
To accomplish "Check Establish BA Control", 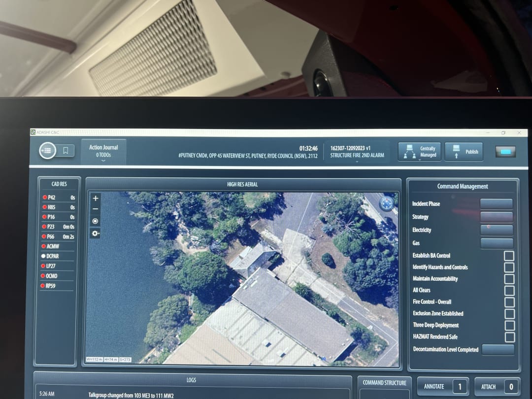I will tap(509, 256).
